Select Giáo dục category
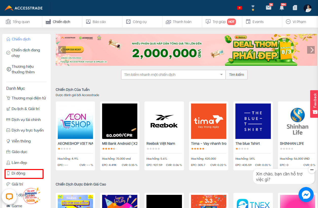Screen dimensions: 318x208 [x=17, y=152]
